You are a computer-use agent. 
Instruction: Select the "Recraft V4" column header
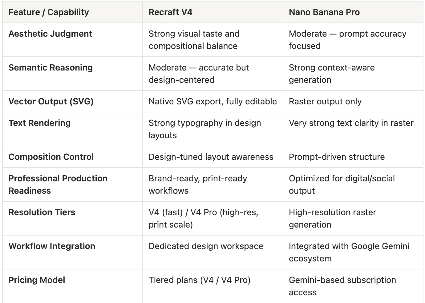click(x=170, y=12)
